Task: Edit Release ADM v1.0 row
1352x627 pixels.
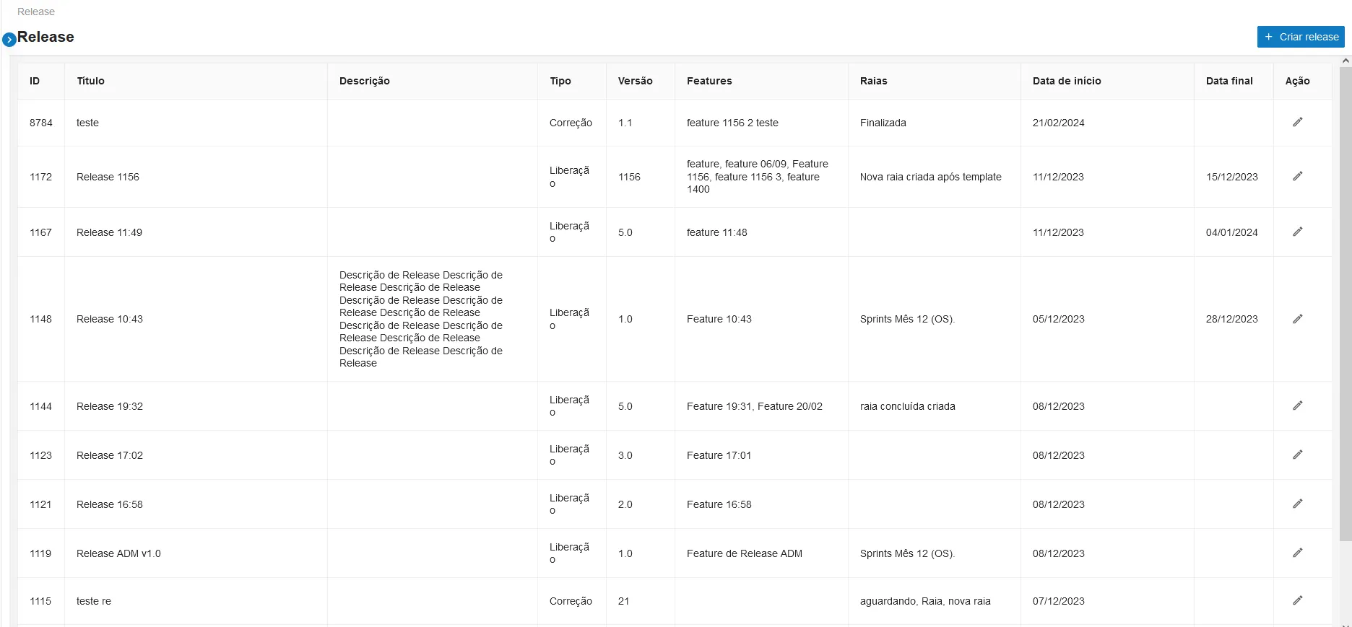Action: tap(1297, 553)
